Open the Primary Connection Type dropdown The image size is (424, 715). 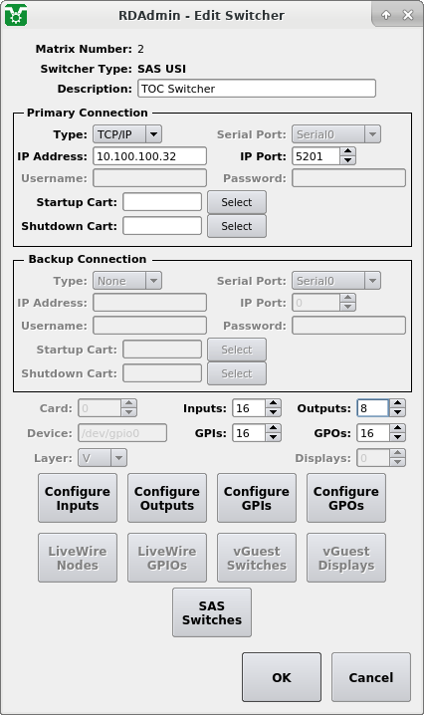click(x=127, y=134)
